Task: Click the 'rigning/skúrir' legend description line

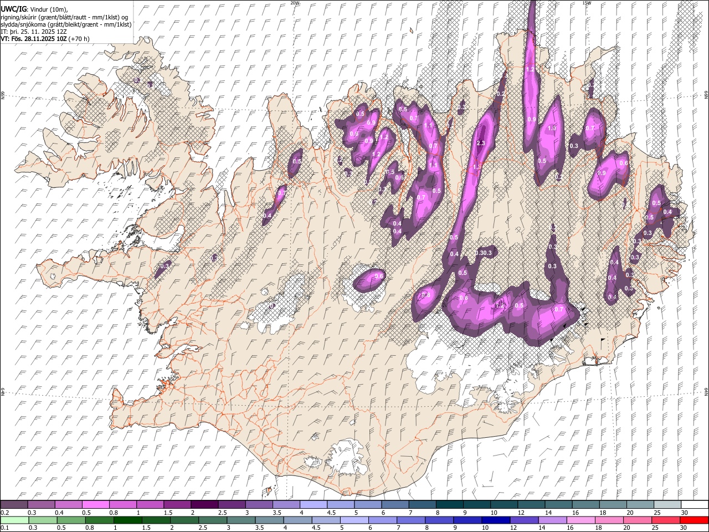Action: pyautogui.click(x=65, y=17)
